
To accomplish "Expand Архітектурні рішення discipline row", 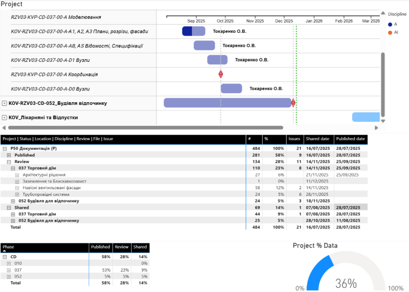I will pos(17,175).
